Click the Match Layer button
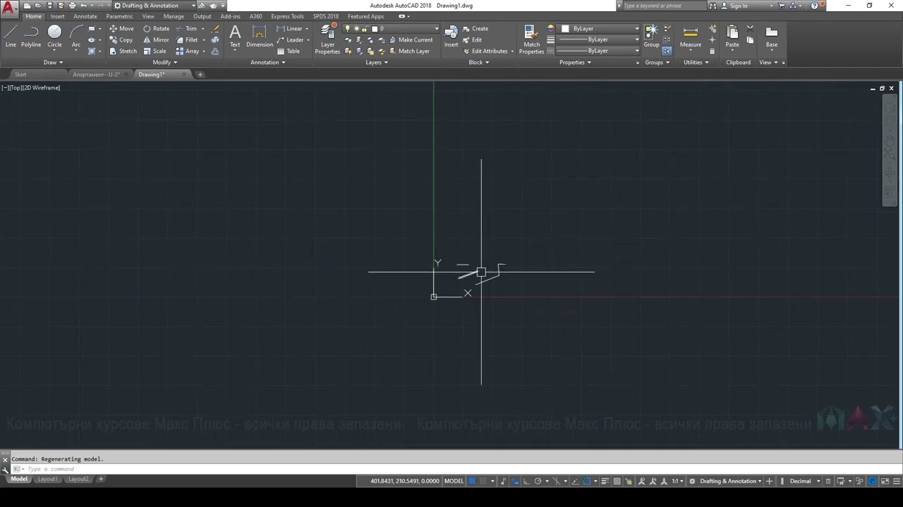The height and width of the screenshot is (507, 903). click(409, 51)
